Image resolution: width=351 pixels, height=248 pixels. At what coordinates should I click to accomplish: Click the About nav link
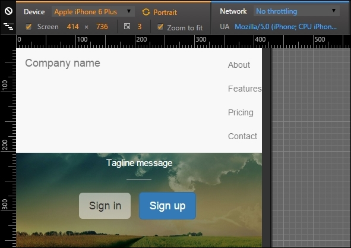pyautogui.click(x=239, y=65)
